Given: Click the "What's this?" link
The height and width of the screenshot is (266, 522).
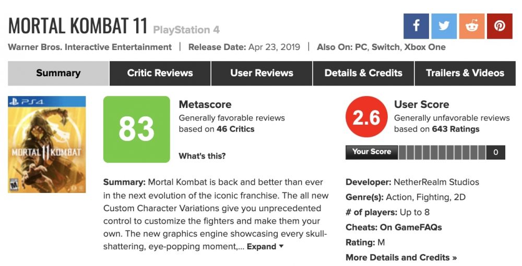Looking at the screenshot, I should (202, 156).
